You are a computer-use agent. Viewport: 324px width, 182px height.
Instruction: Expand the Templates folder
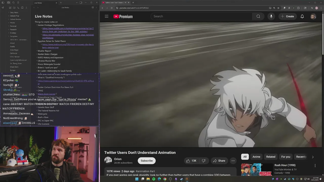coord(14,36)
